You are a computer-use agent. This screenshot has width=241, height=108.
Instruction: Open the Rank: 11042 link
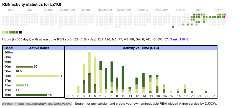click(179, 39)
